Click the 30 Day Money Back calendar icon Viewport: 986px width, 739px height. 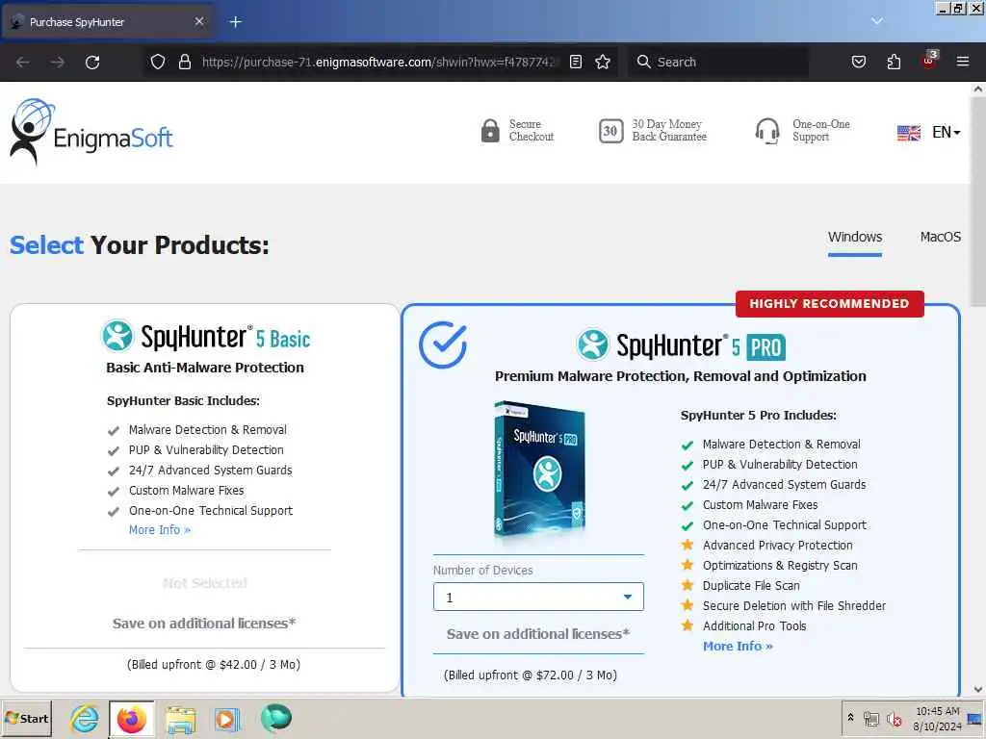click(x=610, y=131)
